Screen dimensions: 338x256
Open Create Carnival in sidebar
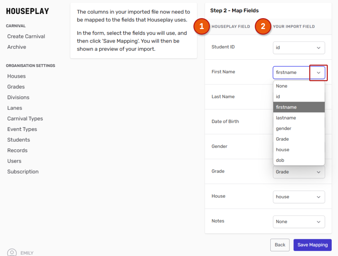tap(26, 36)
